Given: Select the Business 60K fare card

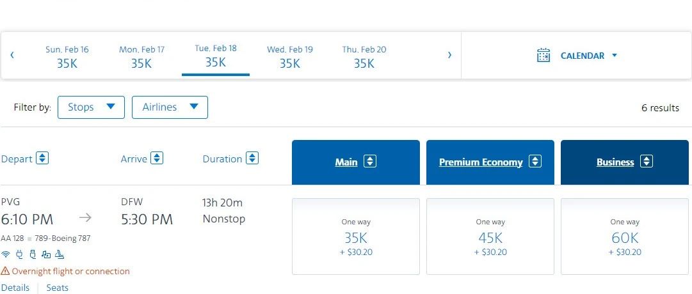Looking at the screenshot, I should (x=625, y=236).
